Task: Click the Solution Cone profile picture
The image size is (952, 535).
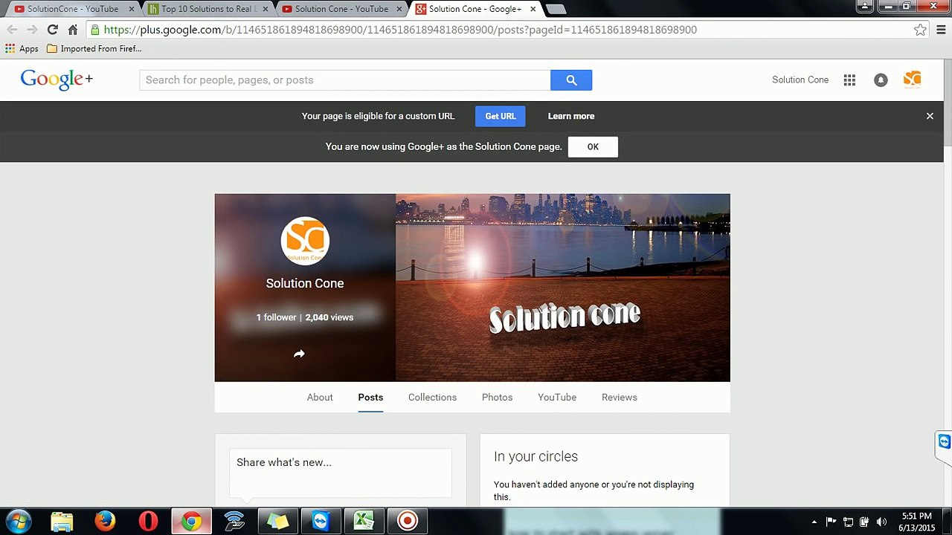Action: [x=305, y=240]
